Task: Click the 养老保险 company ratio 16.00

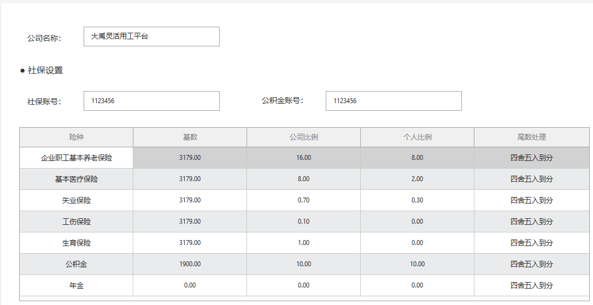Action: point(304,158)
